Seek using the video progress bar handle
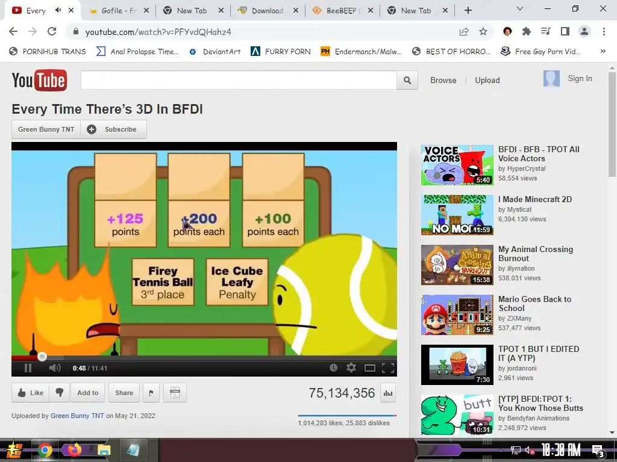Screen dimensions: 617x462 pos(42,357)
